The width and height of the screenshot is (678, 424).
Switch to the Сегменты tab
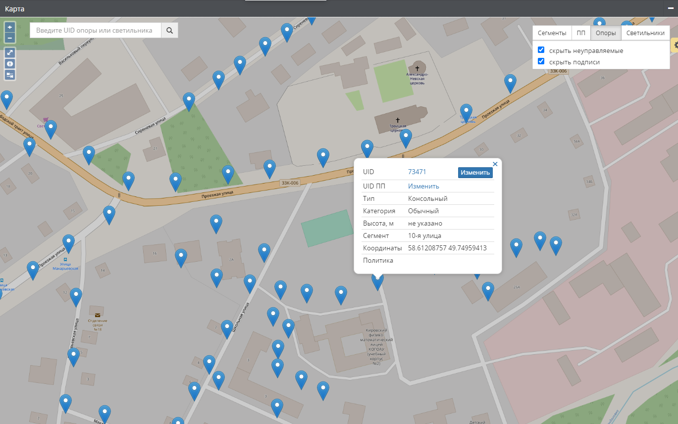[552, 33]
